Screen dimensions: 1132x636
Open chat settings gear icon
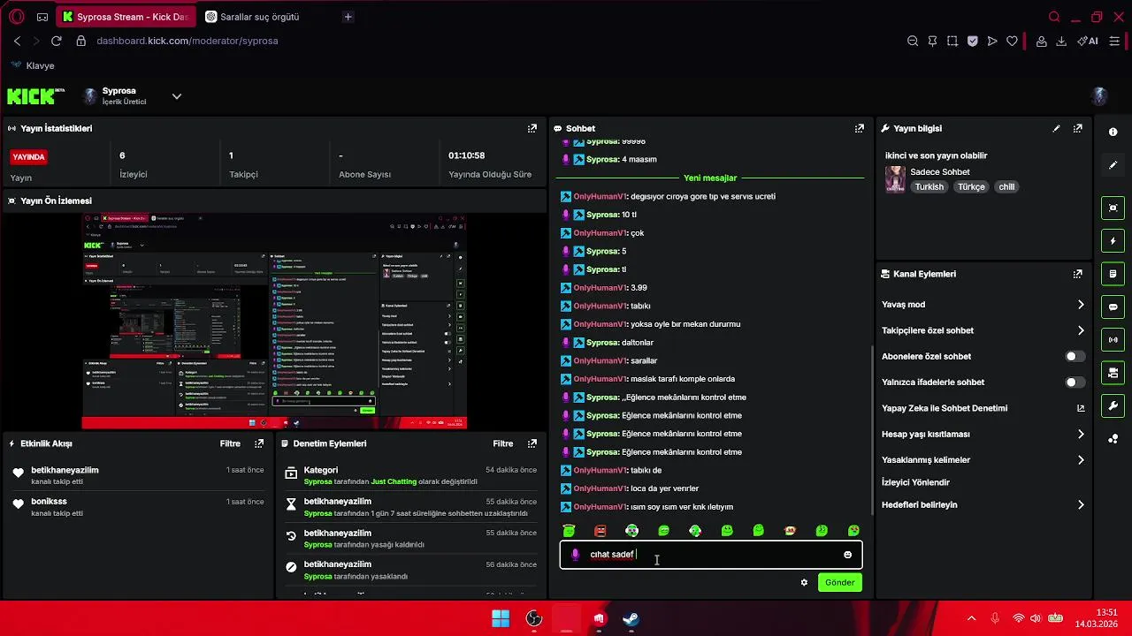tap(804, 582)
